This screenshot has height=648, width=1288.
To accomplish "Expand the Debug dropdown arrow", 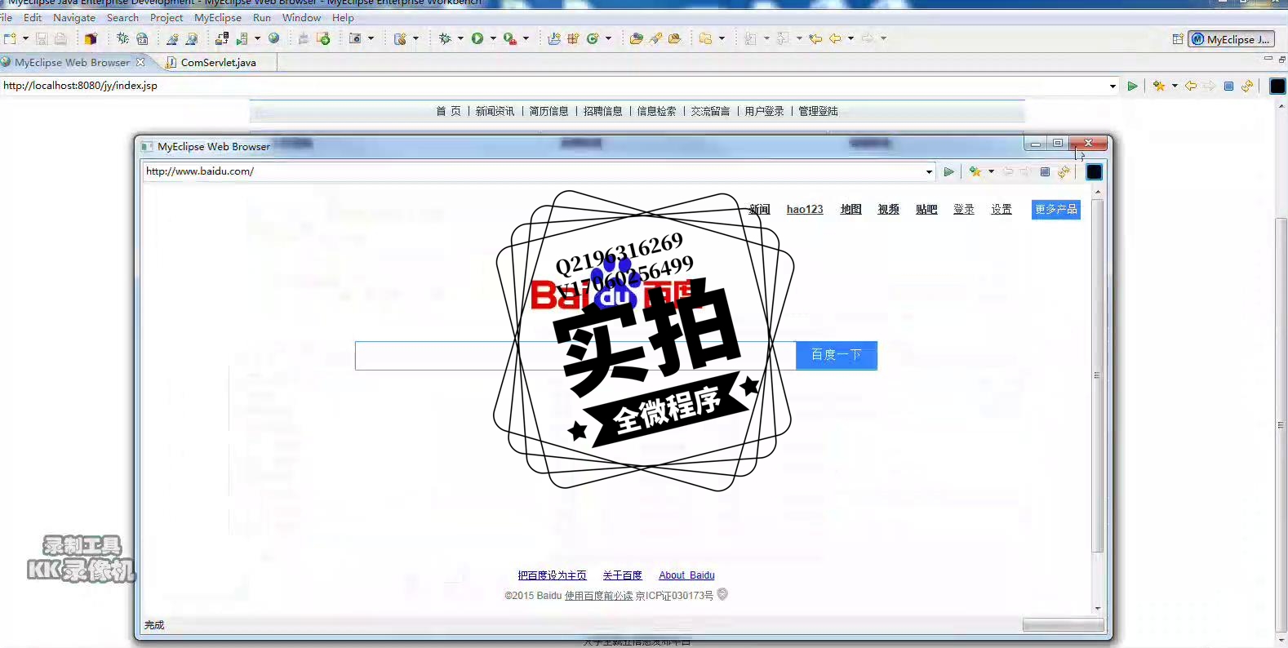I will pyautogui.click(x=460, y=38).
